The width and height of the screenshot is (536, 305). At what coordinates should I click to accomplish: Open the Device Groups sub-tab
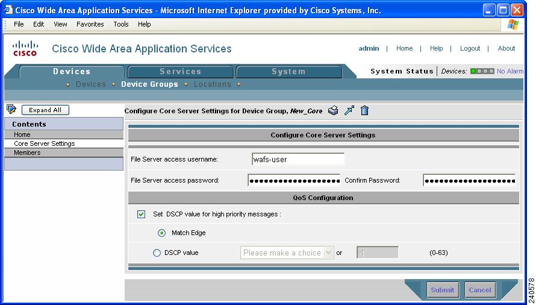click(x=150, y=84)
